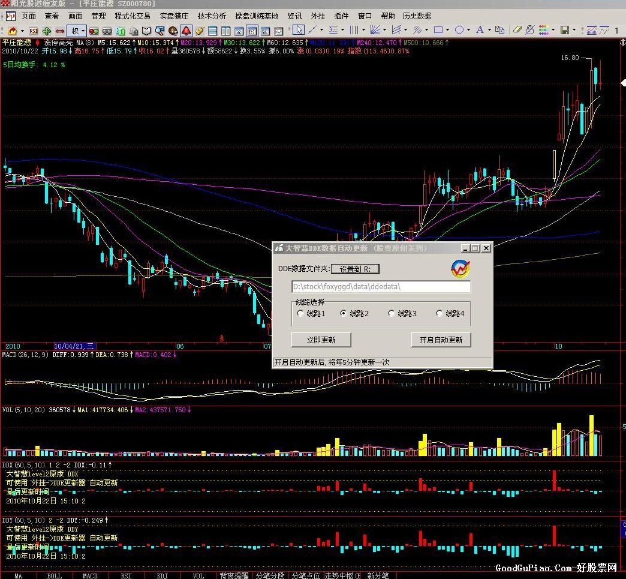Viewport: 626px width, 579px height.
Task: Click the 16.80 price high label
Action: click(570, 58)
